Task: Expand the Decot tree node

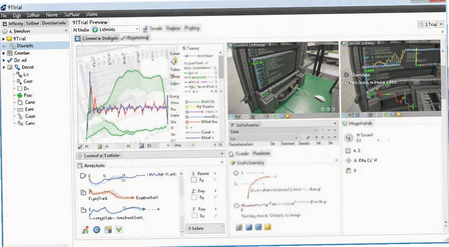Action: (x=4, y=67)
